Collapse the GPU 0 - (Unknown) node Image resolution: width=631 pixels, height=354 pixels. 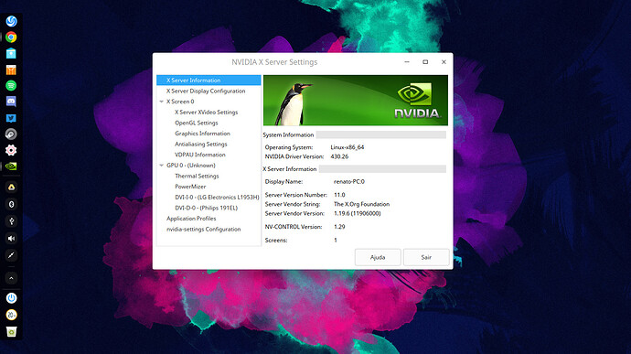tap(161, 166)
